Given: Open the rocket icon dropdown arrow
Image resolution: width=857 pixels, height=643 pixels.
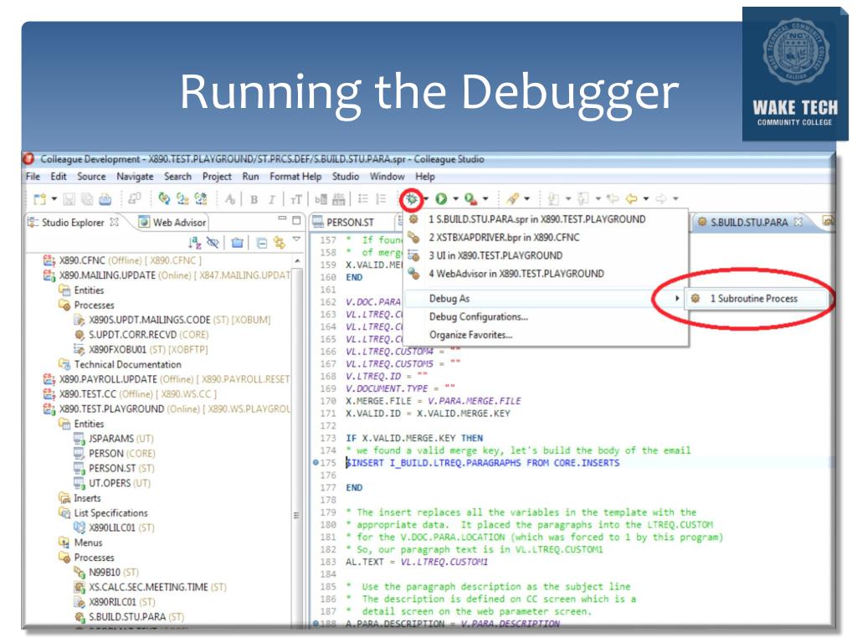Looking at the screenshot, I should [527, 199].
